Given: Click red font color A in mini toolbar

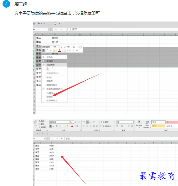Looking at the screenshot, I should tap(59, 51).
